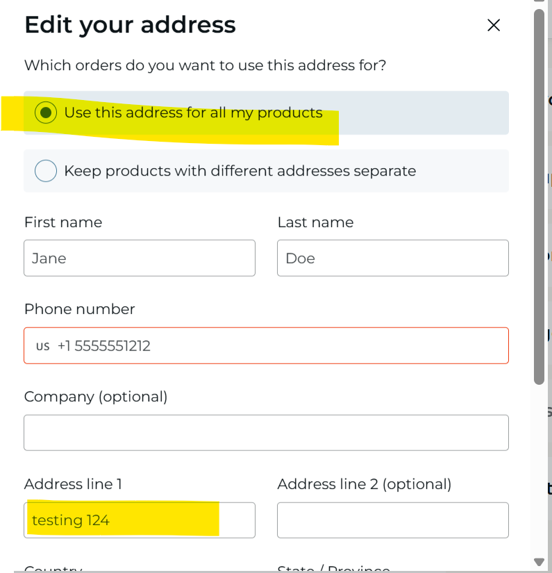Focus the Address line 1 input box
552x573 pixels.
coord(140,520)
